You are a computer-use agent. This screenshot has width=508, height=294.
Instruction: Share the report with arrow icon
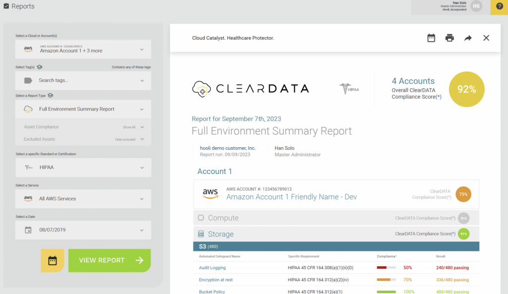468,38
